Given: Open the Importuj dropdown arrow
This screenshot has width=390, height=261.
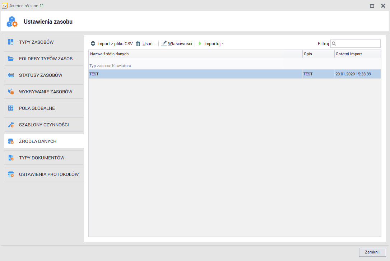Looking at the screenshot, I should [x=223, y=44].
